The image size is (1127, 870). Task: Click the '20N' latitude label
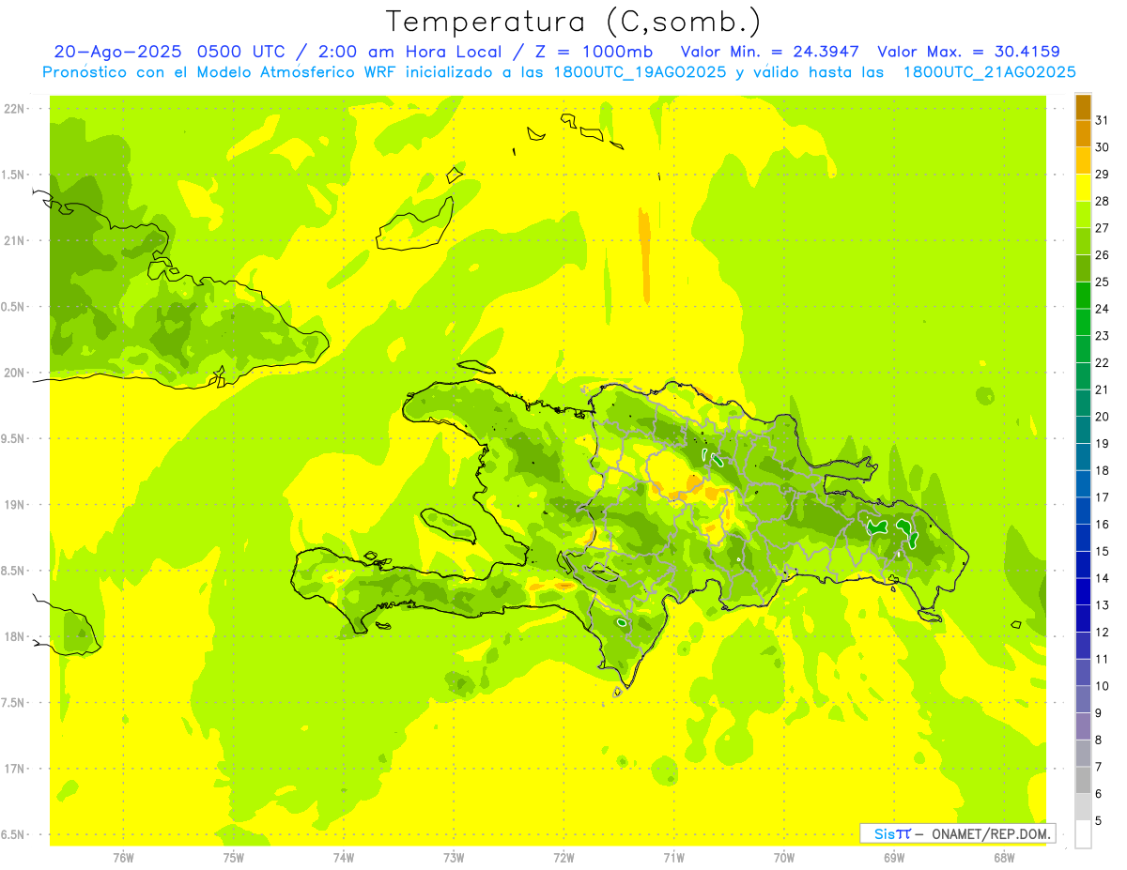point(15,373)
